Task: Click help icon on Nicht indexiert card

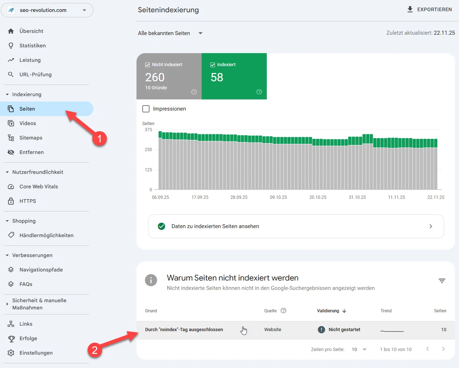Action: (x=194, y=92)
